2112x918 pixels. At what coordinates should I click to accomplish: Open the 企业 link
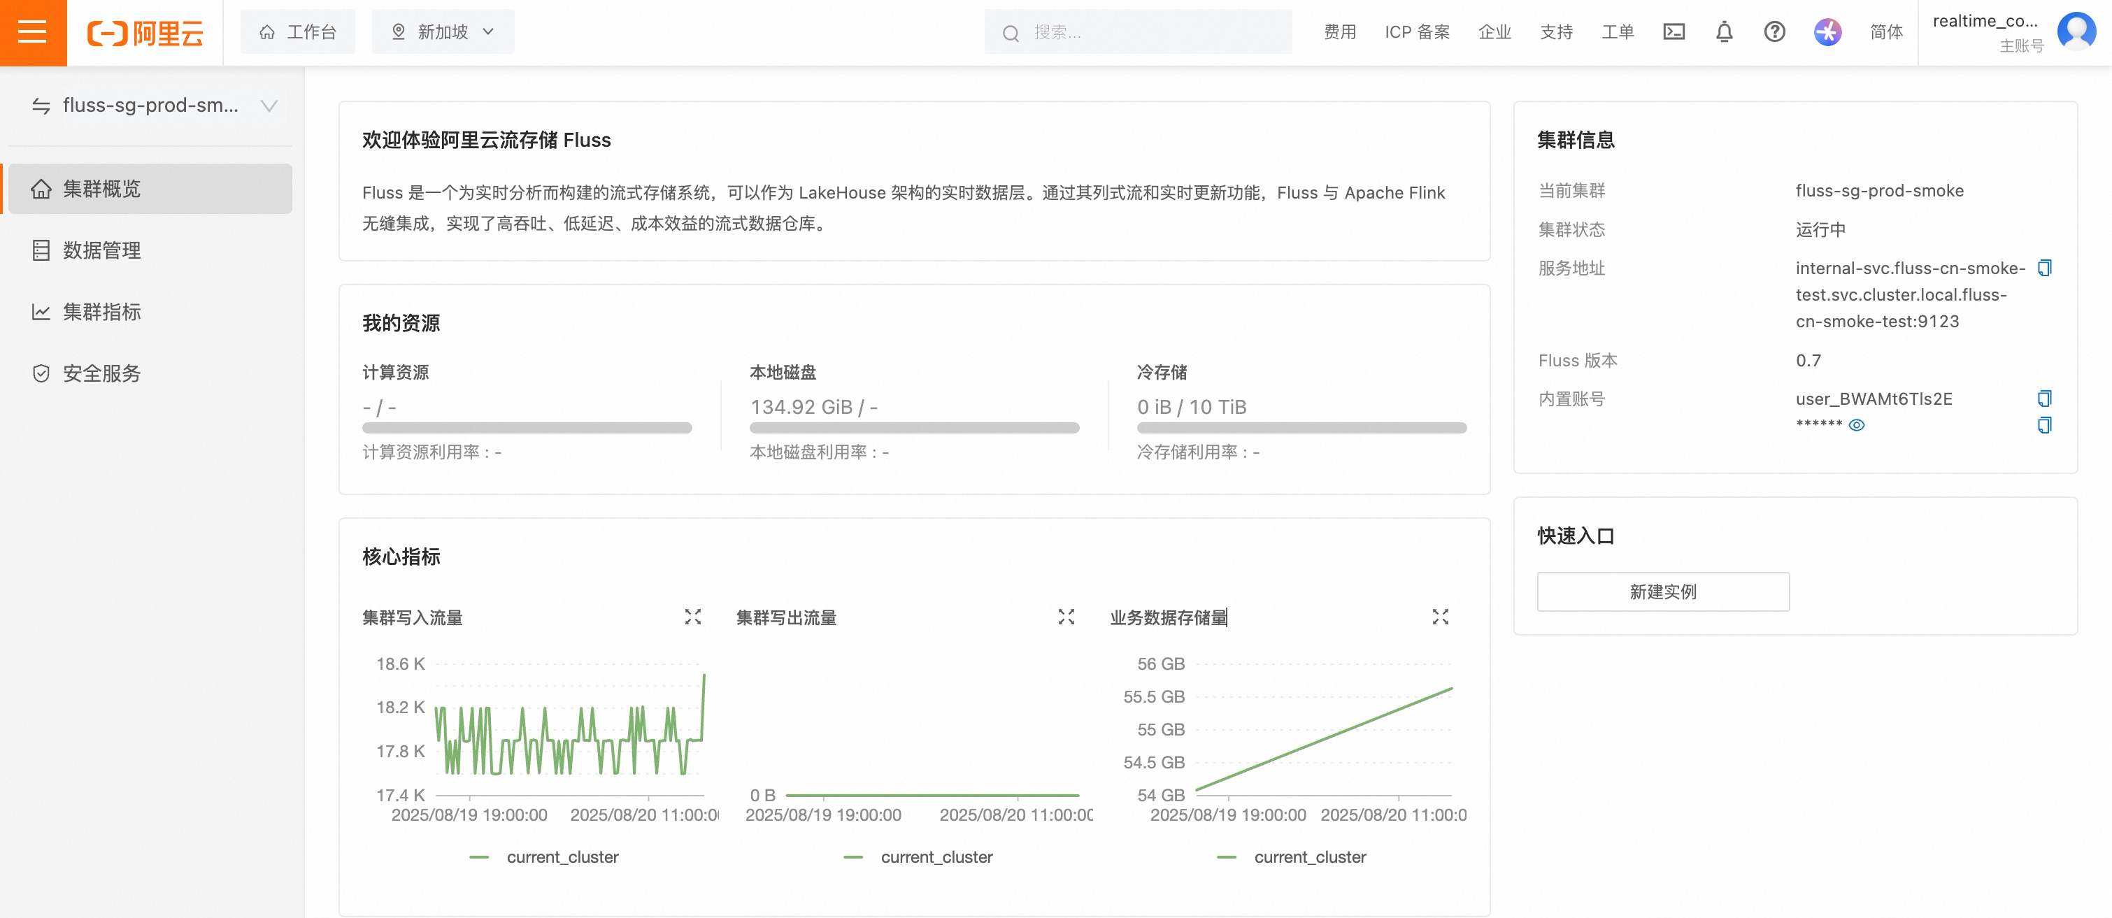pos(1494,32)
